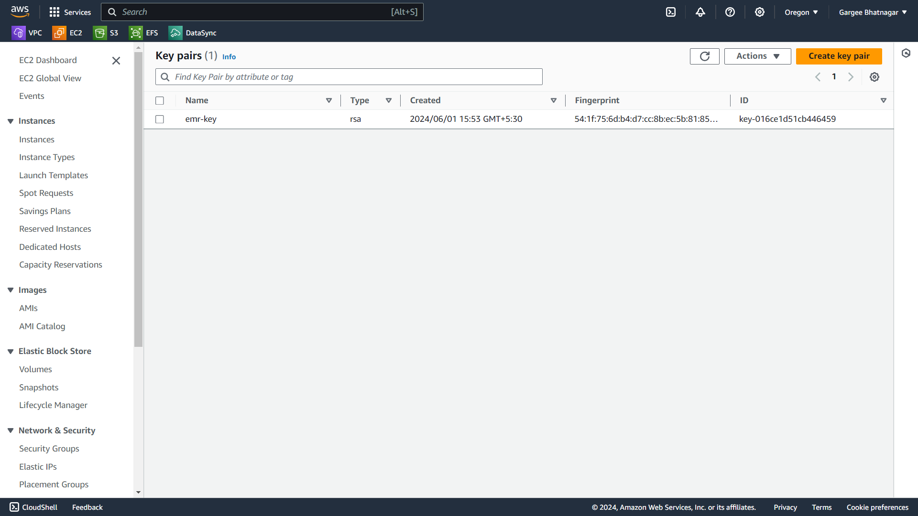Open the Info link beside Key pairs

[229, 57]
